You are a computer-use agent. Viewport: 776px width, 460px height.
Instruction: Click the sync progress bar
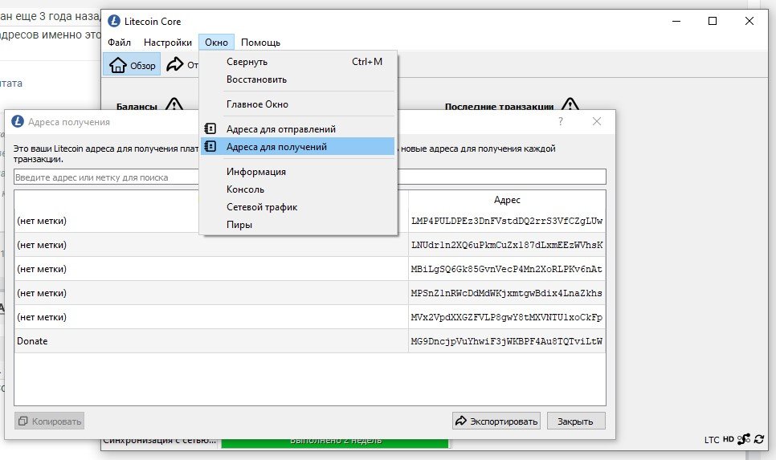coord(335,442)
